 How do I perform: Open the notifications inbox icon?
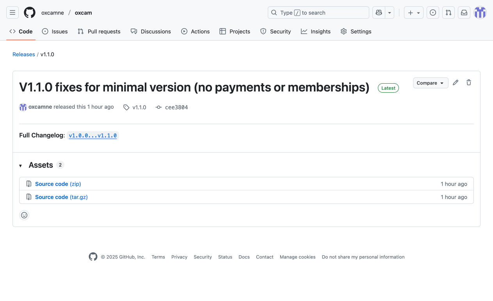click(464, 13)
